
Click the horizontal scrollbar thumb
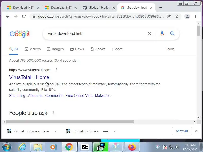coord(70,122)
